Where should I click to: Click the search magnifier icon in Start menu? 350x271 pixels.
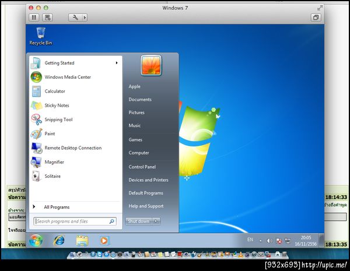tap(111, 221)
